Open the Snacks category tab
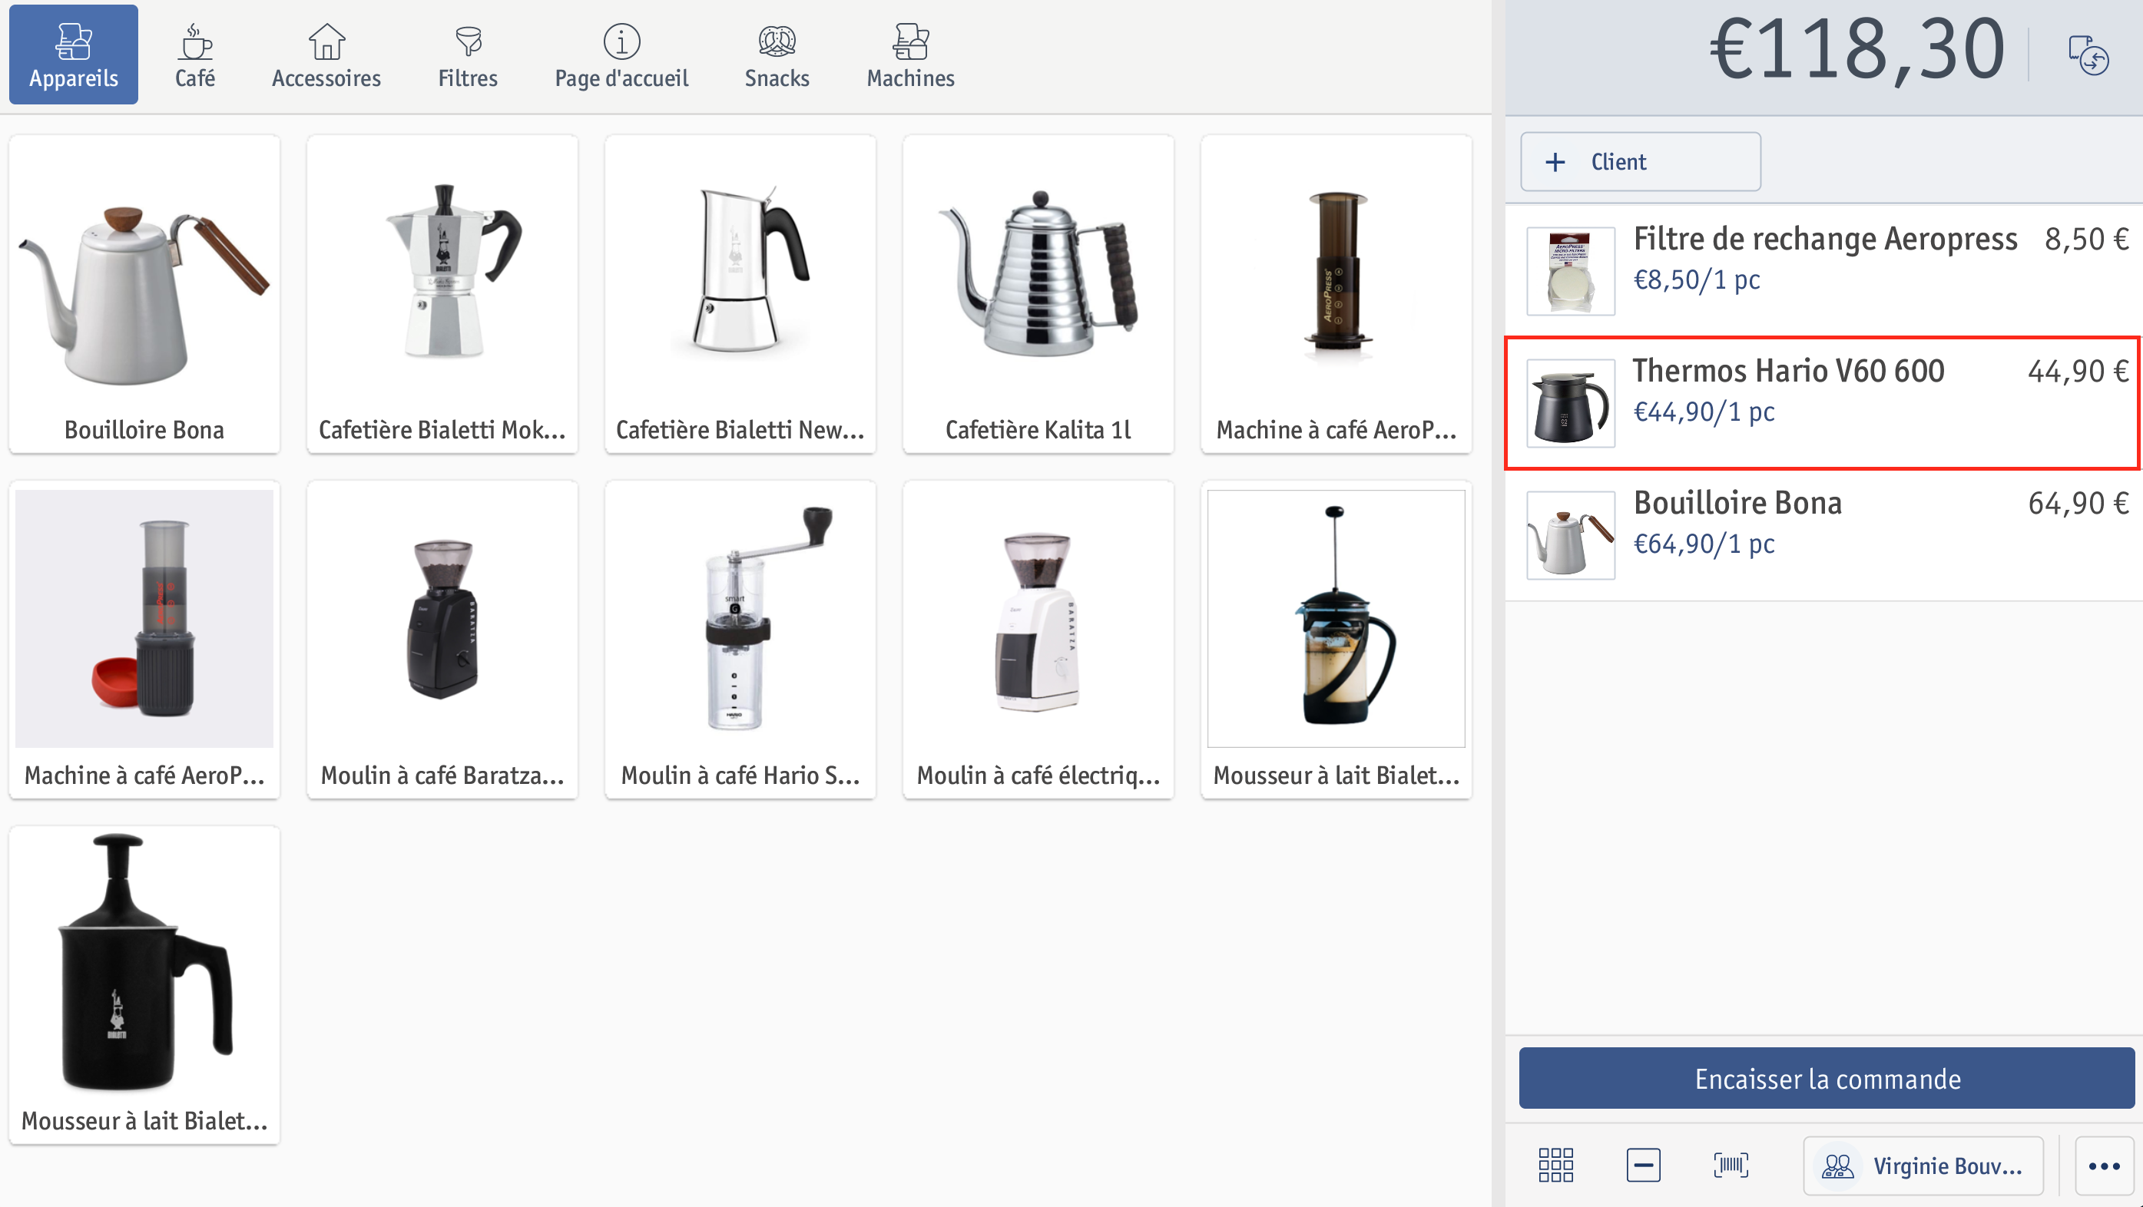The height and width of the screenshot is (1207, 2143). (777, 55)
